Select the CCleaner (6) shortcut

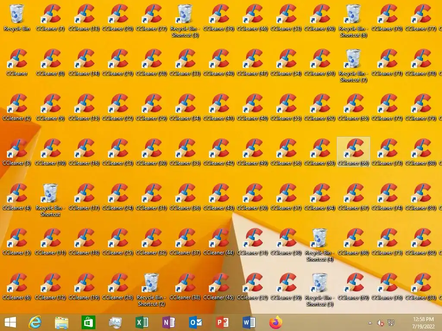click(17, 286)
